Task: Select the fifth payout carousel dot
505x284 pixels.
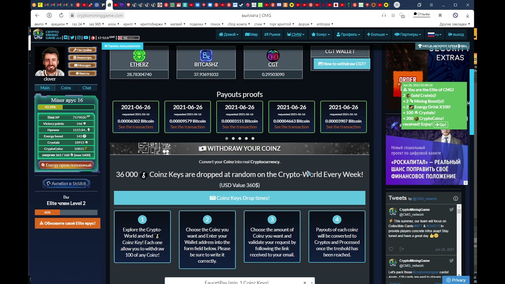Action: [x=253, y=138]
